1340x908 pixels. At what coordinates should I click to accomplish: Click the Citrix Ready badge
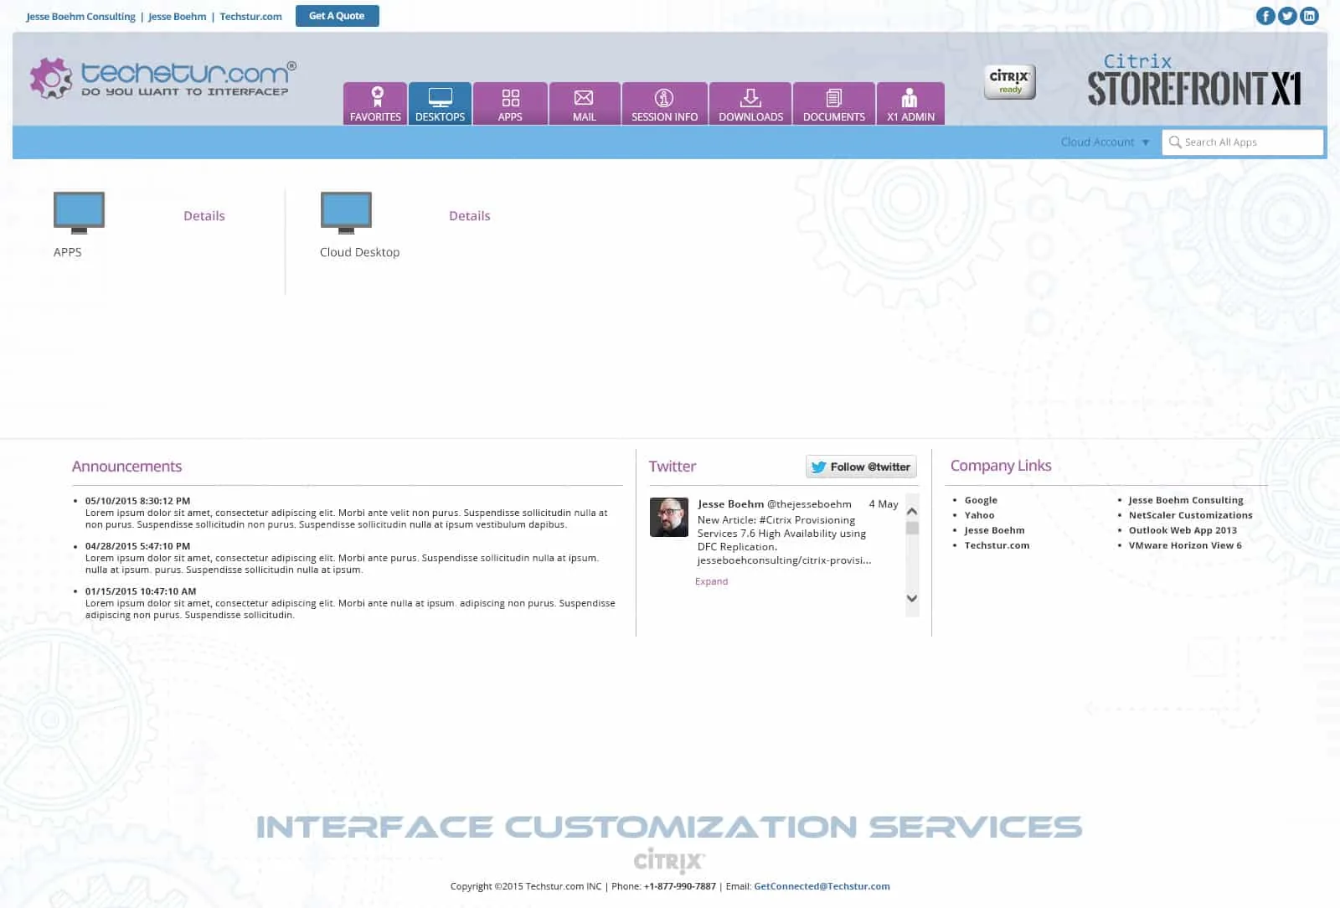point(1009,82)
